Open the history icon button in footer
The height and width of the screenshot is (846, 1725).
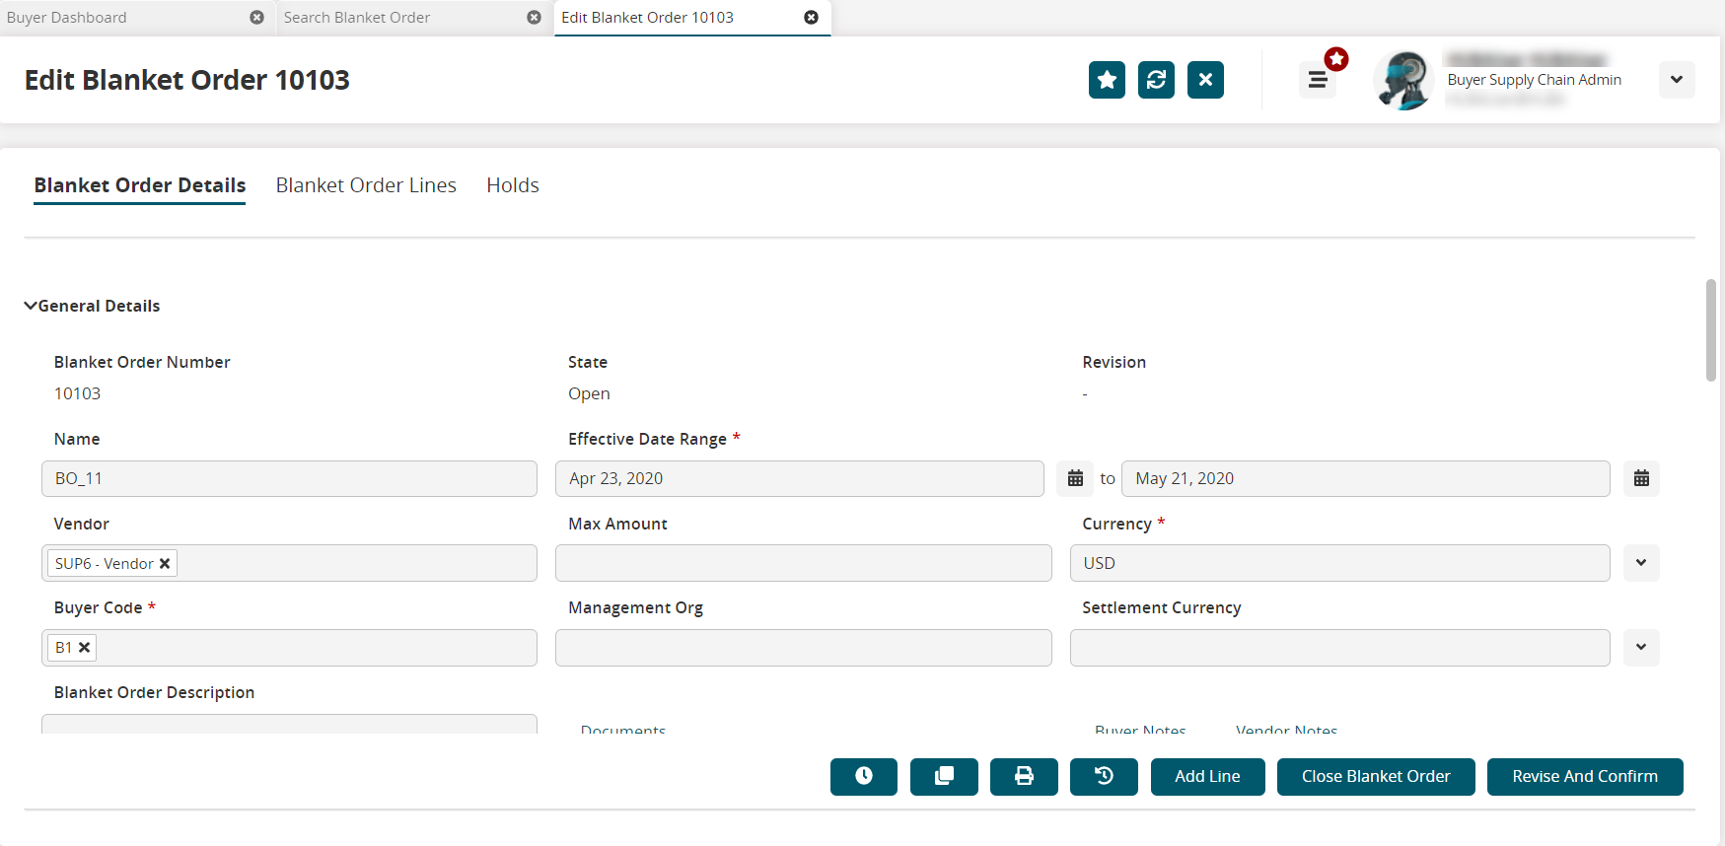point(1104,776)
